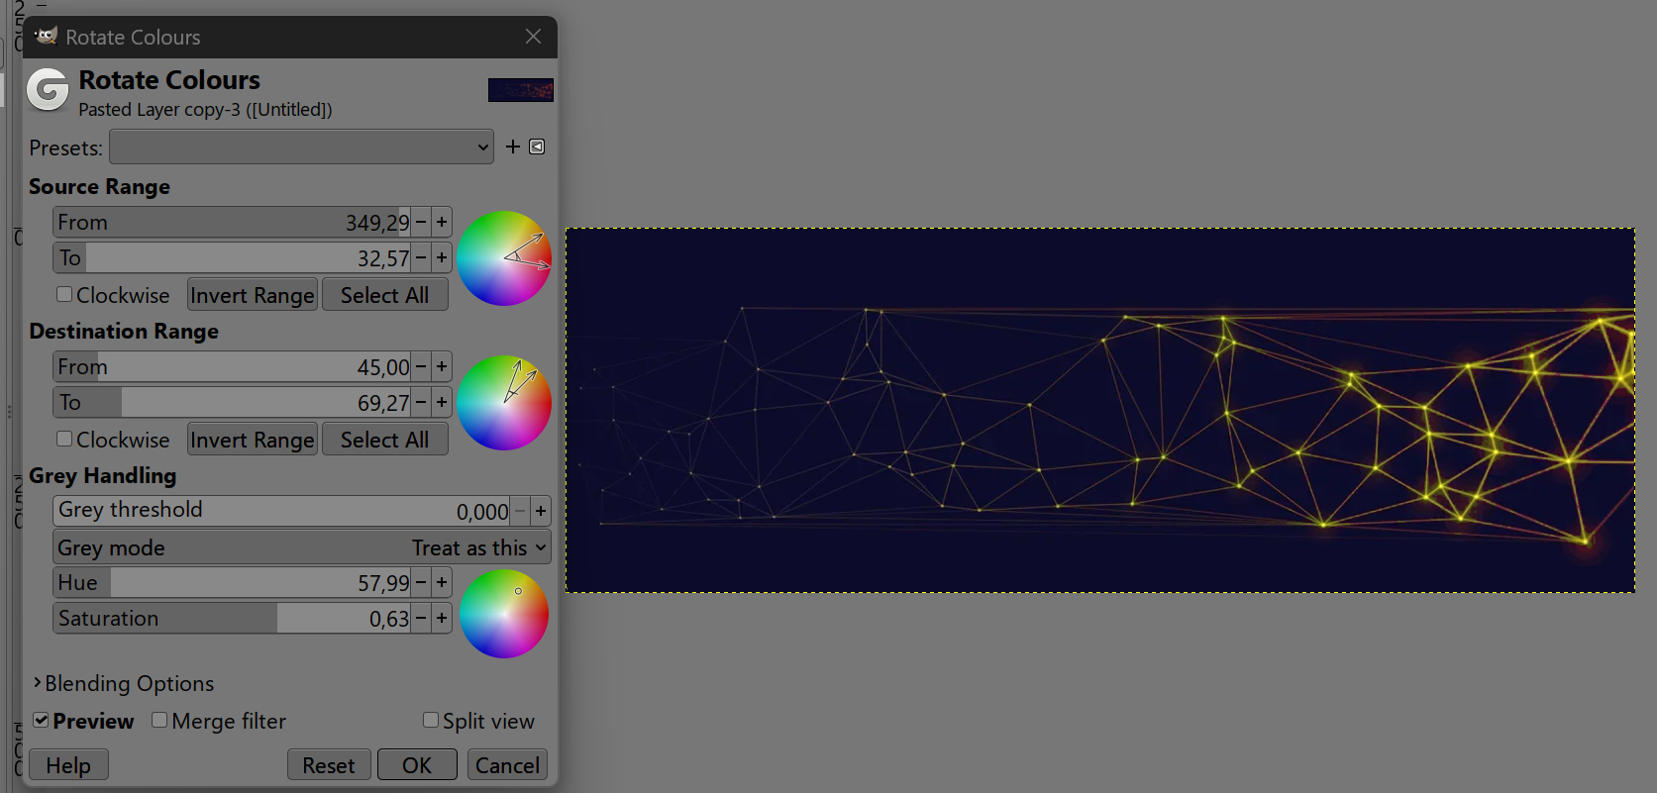1657x793 pixels.
Task: Decrease the Source Range From value
Action: pos(421,222)
